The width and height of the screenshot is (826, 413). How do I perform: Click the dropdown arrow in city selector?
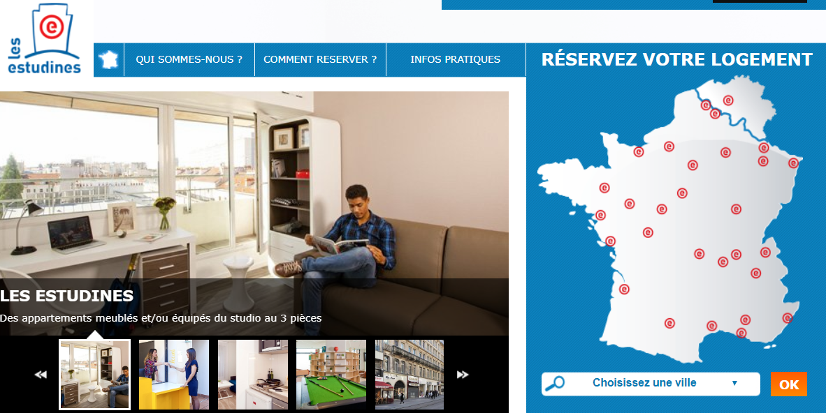735,383
